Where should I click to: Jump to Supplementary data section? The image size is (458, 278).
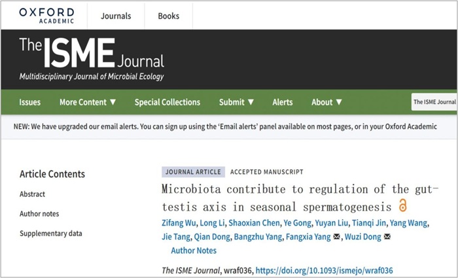pos(51,234)
